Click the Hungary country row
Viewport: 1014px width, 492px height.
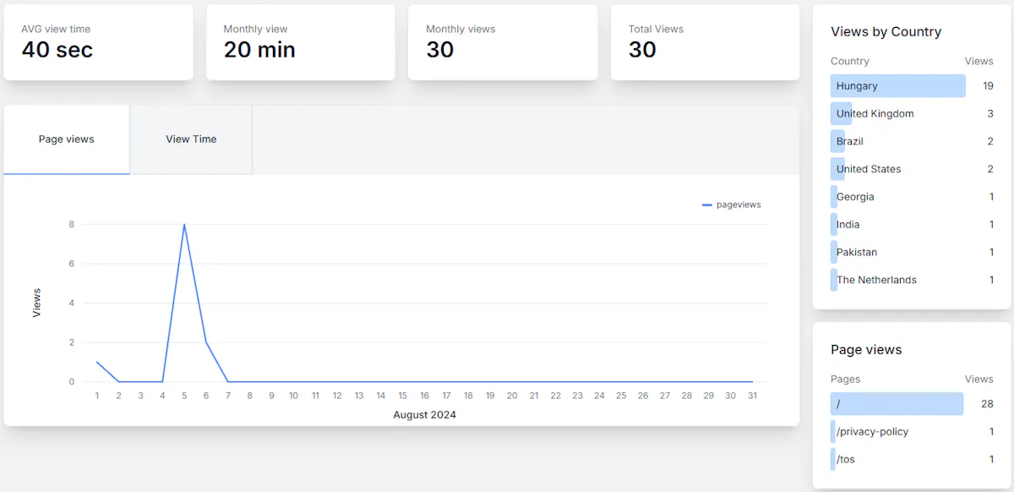point(912,86)
